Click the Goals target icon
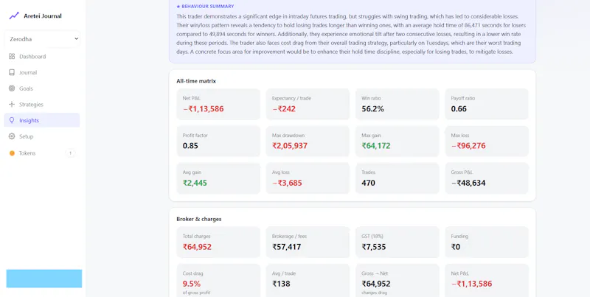Screen dimensions: 590x297 (x=12, y=88)
